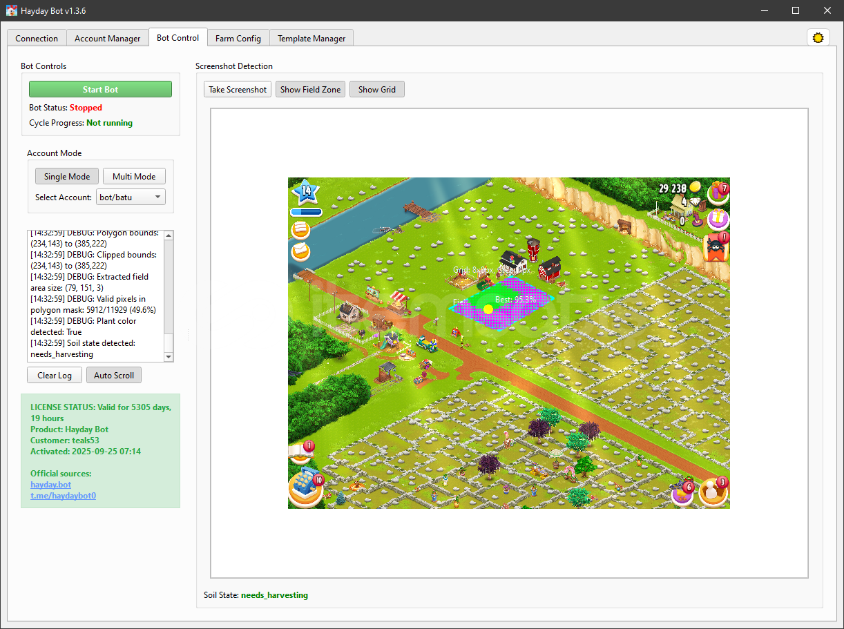Open the hayday.bot link

point(50,485)
